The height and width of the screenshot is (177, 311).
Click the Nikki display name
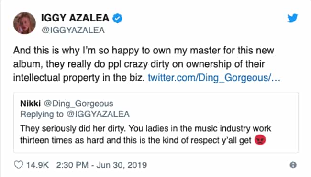30,104
